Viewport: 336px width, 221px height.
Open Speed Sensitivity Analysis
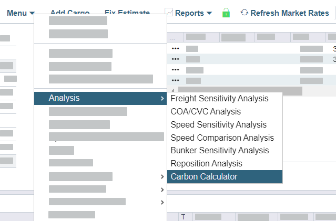pos(218,125)
